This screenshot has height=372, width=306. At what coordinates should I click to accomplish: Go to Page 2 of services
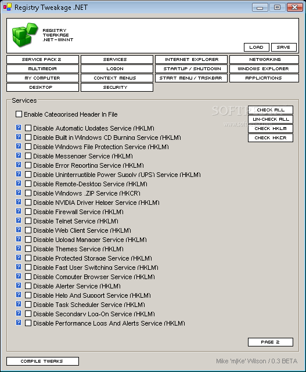[271, 342]
